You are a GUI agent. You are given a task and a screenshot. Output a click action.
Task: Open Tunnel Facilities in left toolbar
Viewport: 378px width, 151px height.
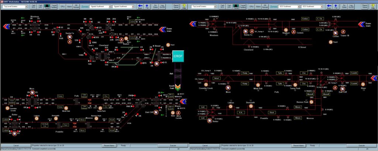(54, 7)
